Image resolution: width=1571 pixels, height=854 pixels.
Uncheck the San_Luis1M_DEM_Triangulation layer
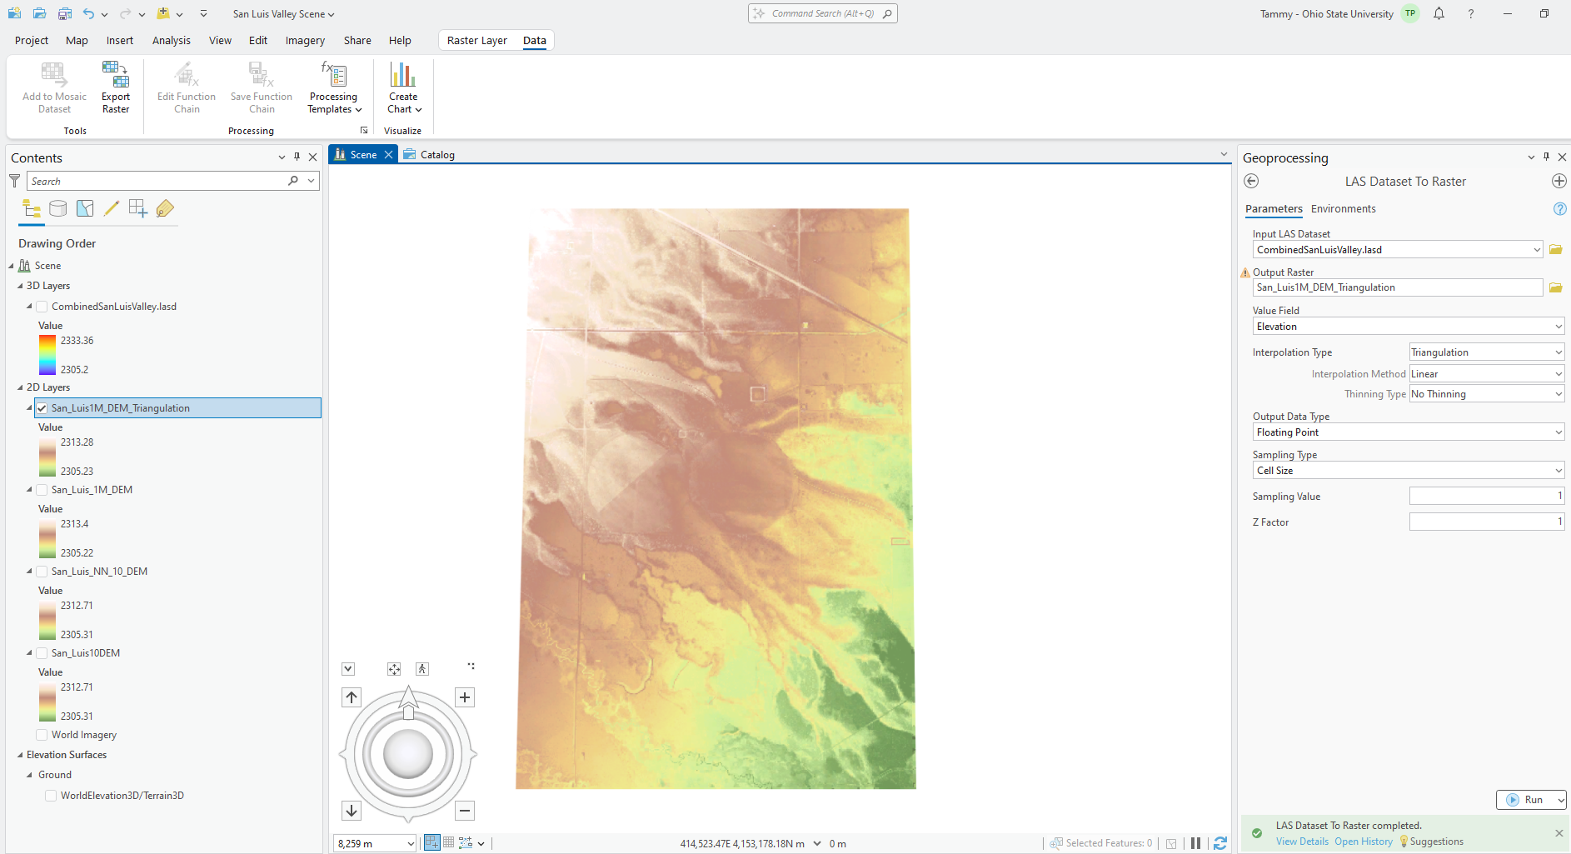[x=42, y=408]
